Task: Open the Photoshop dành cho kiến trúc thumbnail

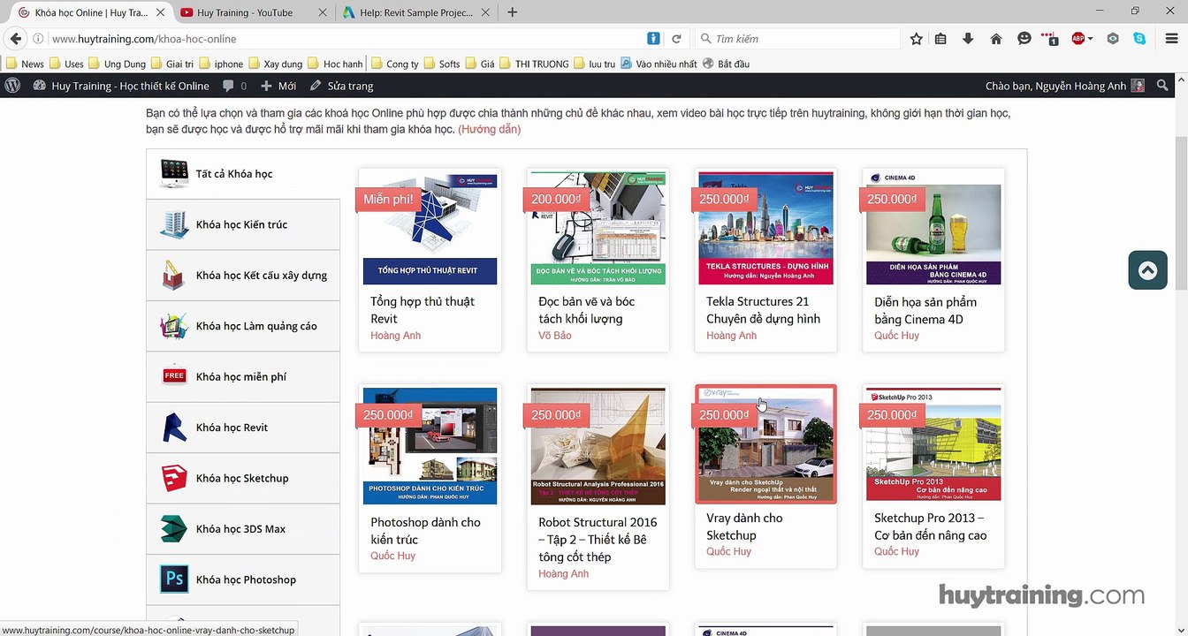Action: click(430, 446)
